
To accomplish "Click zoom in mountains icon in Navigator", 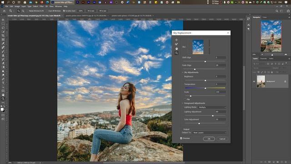I will (286, 55).
